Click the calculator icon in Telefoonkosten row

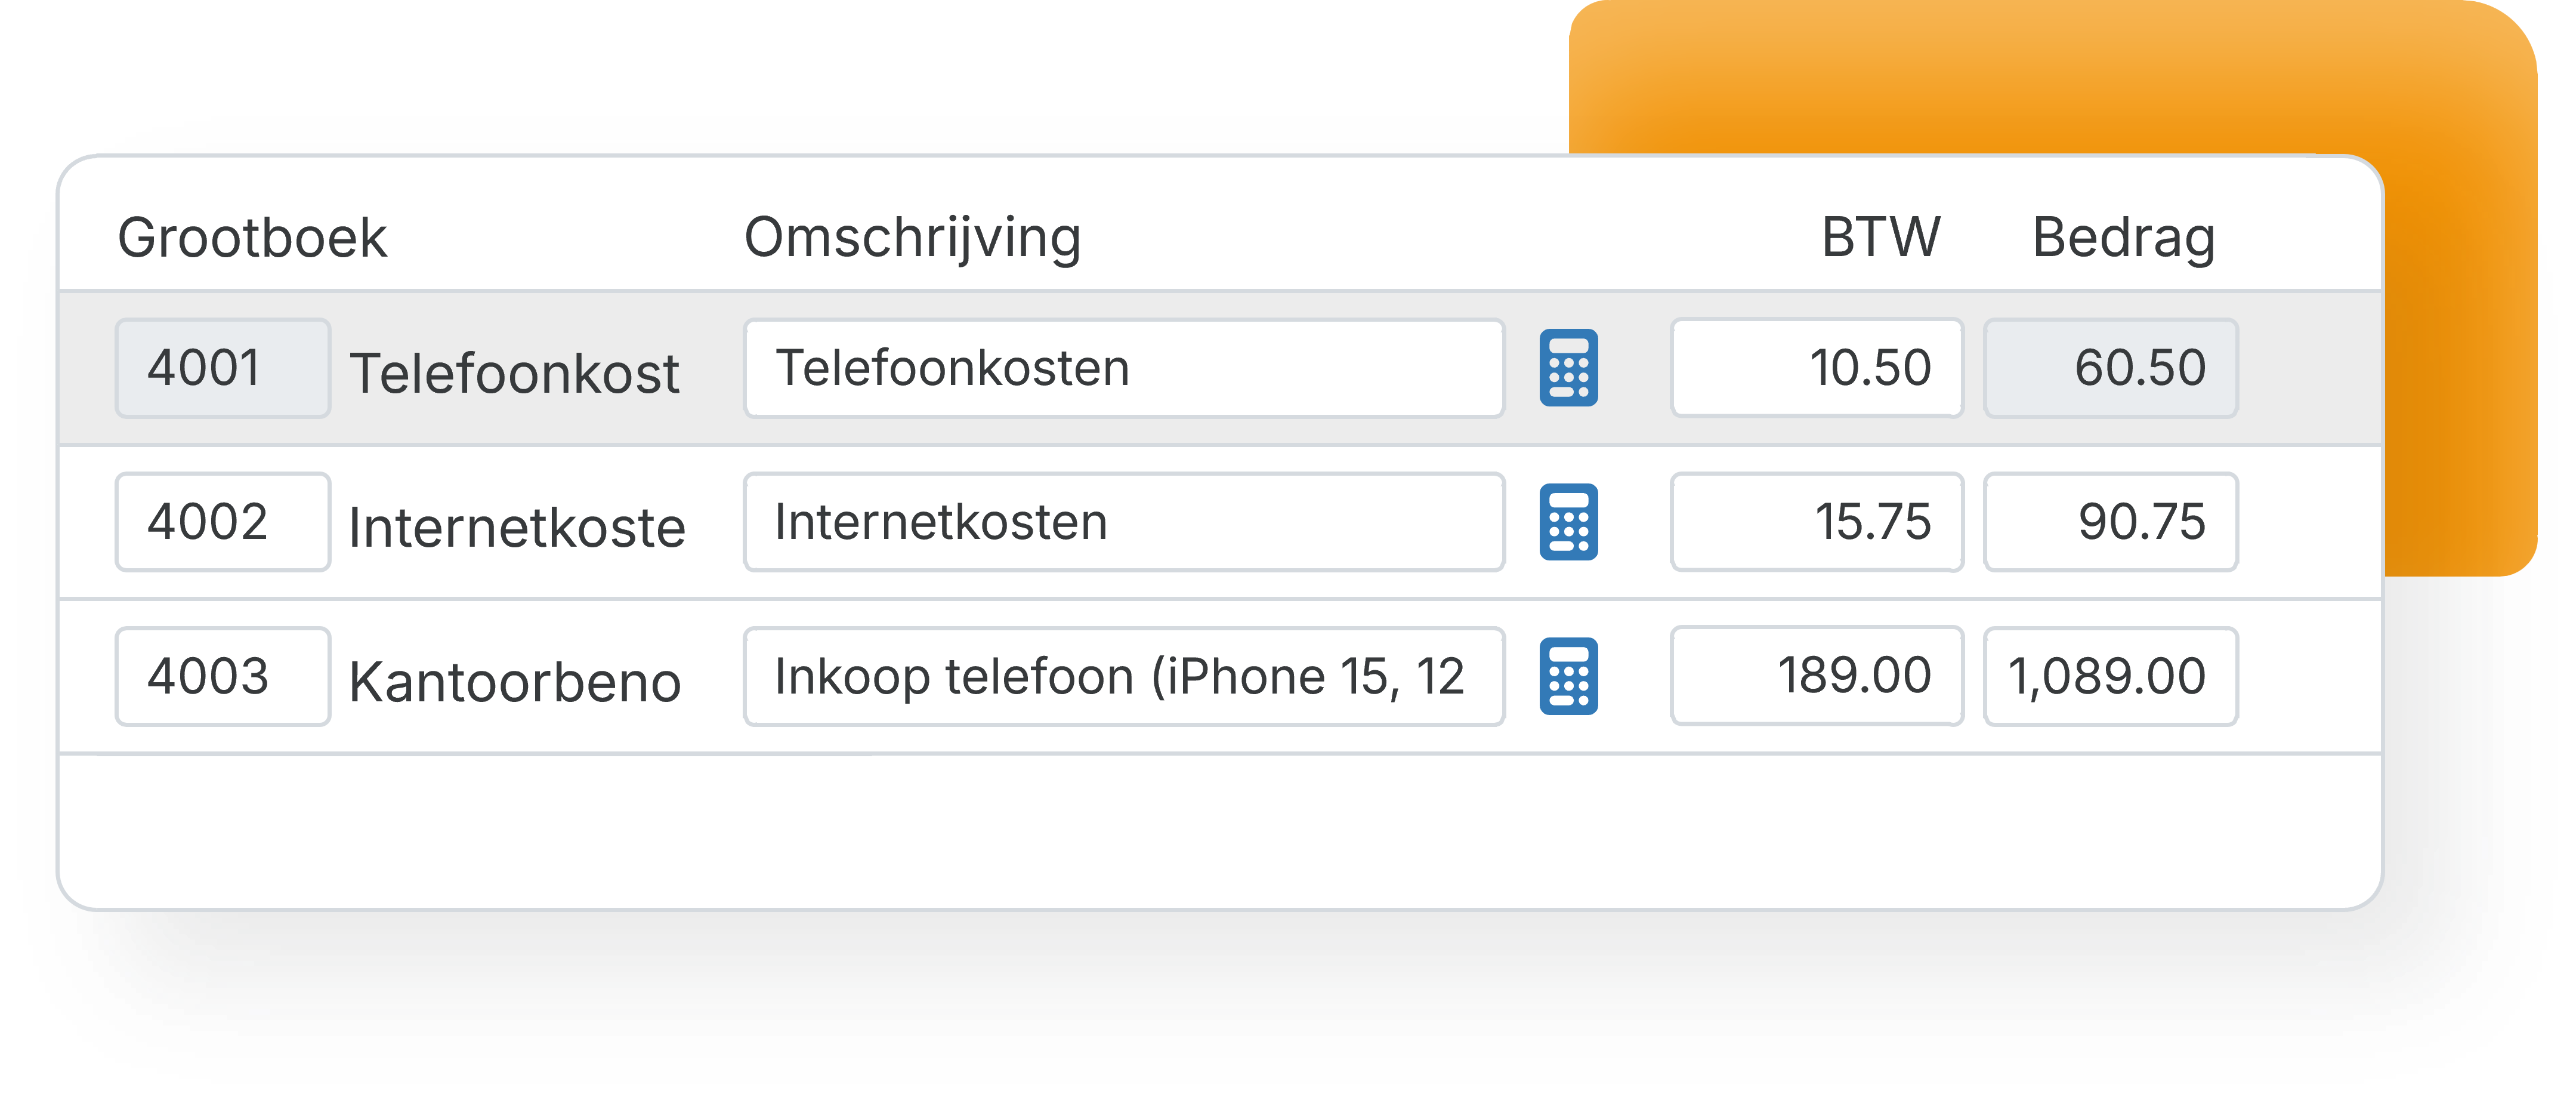coord(1568,367)
